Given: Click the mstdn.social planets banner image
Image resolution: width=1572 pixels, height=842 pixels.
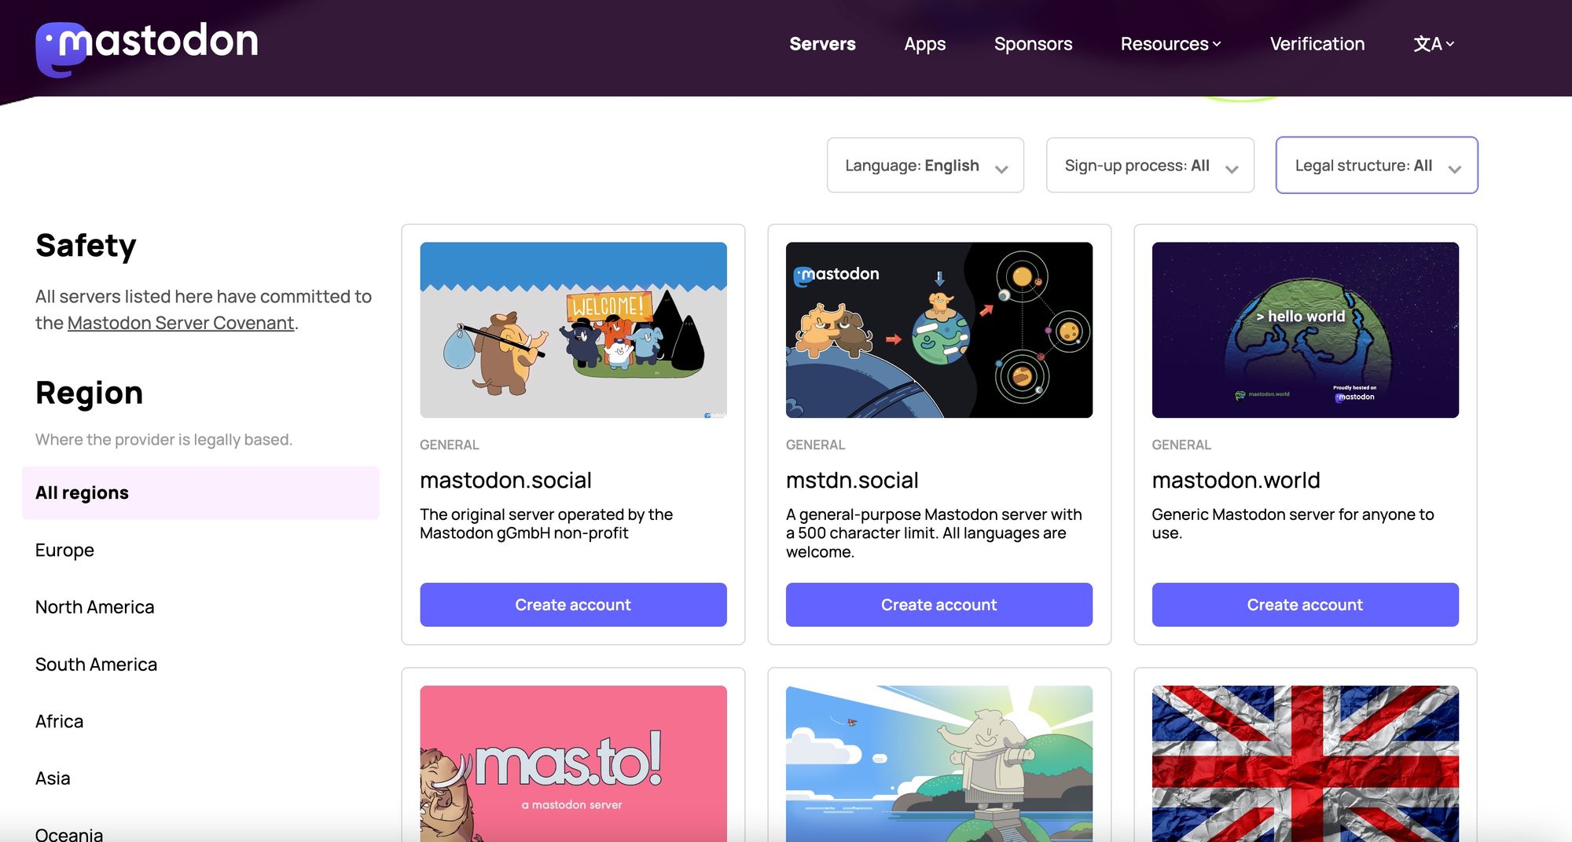Looking at the screenshot, I should [939, 330].
